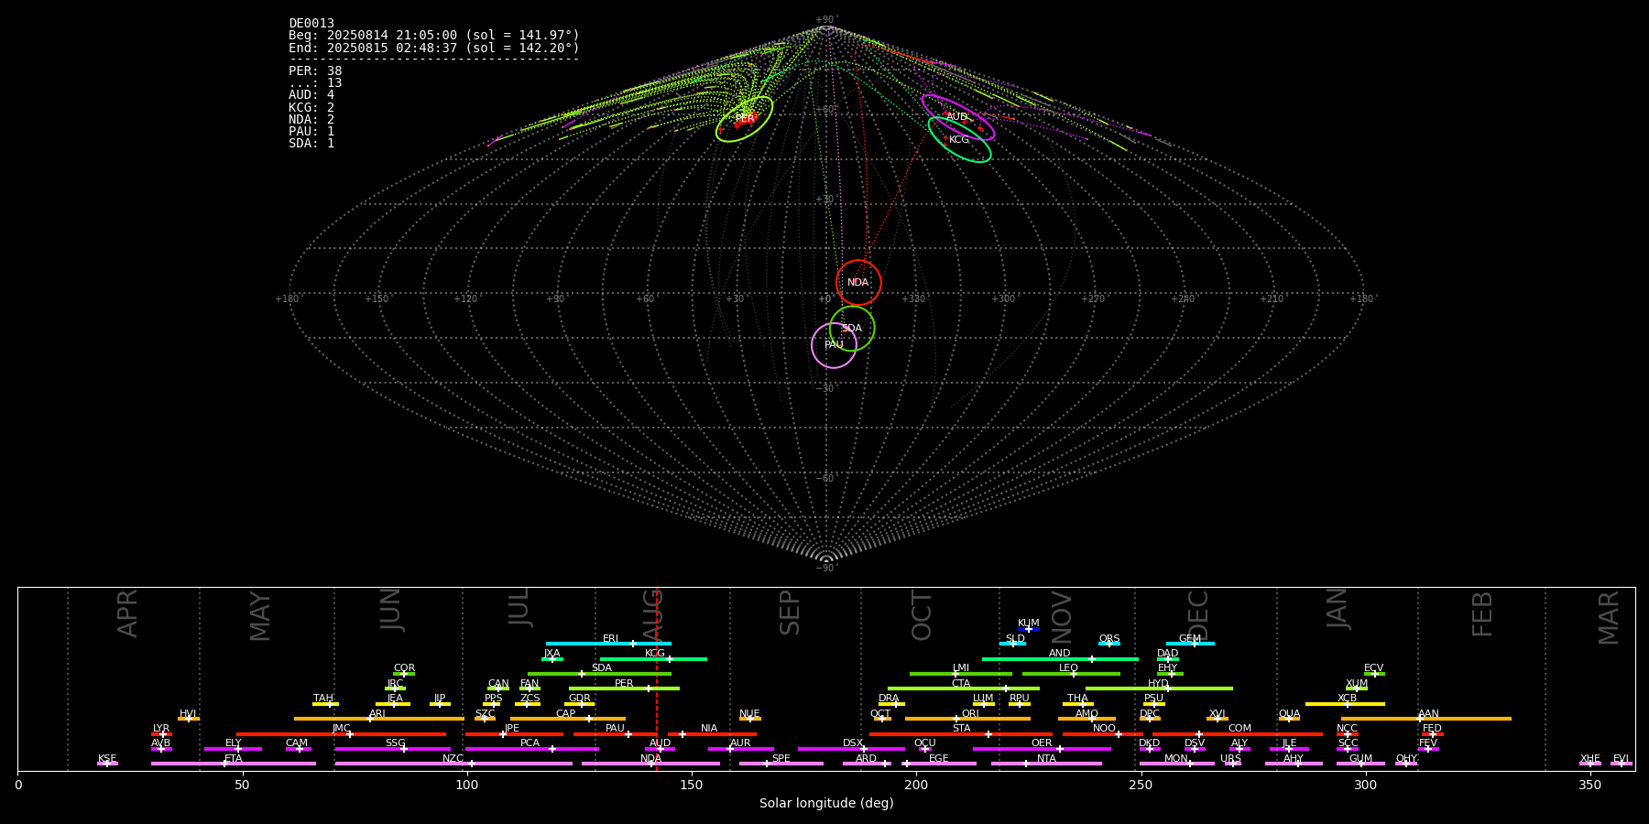Click the STA red activity bar in timeline
This screenshot has height=824, width=1649.
click(961, 734)
